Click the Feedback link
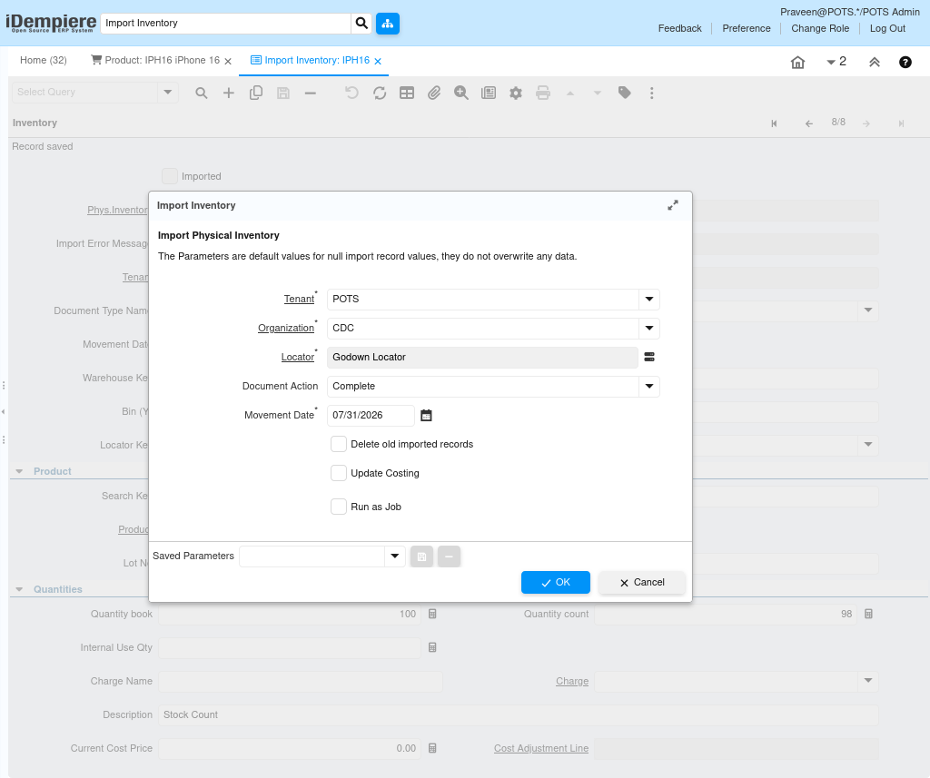This screenshot has height=778, width=930. (x=679, y=28)
